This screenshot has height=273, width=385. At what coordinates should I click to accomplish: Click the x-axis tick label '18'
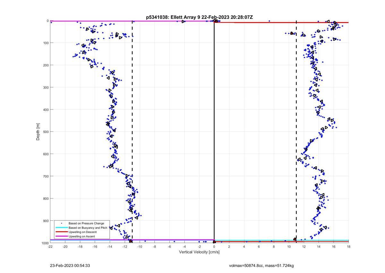348,247
